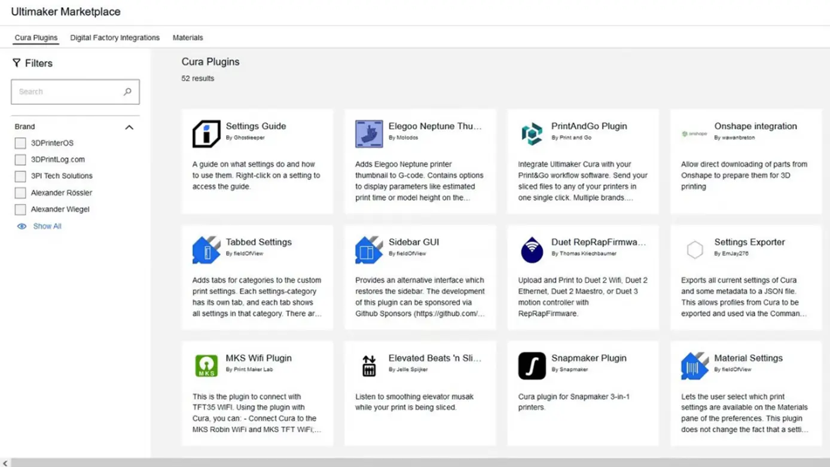Open the Material Settings plugin title
The width and height of the screenshot is (830, 467).
tap(748, 358)
